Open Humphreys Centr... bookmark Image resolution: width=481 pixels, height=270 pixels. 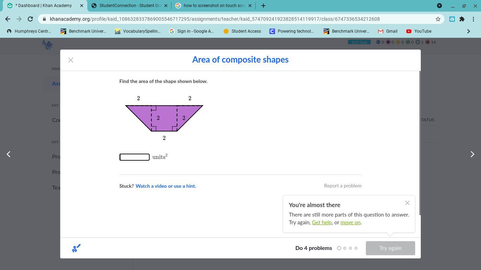29,31
